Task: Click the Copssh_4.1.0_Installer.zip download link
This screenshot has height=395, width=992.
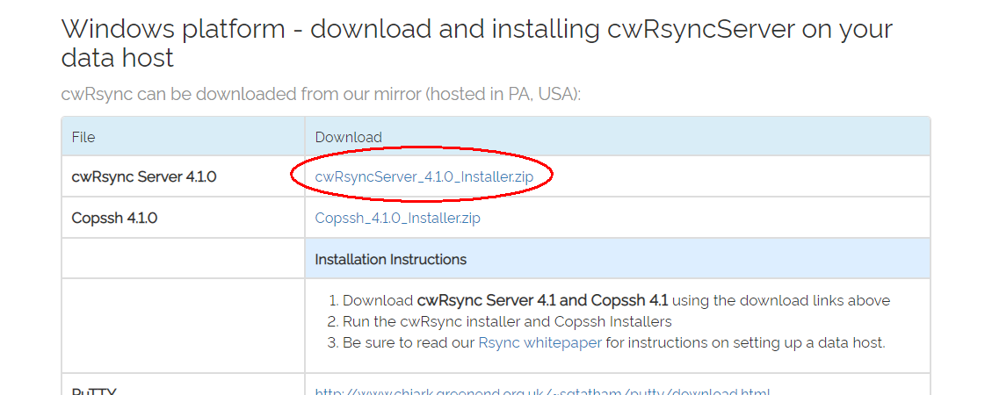Action: 397,218
